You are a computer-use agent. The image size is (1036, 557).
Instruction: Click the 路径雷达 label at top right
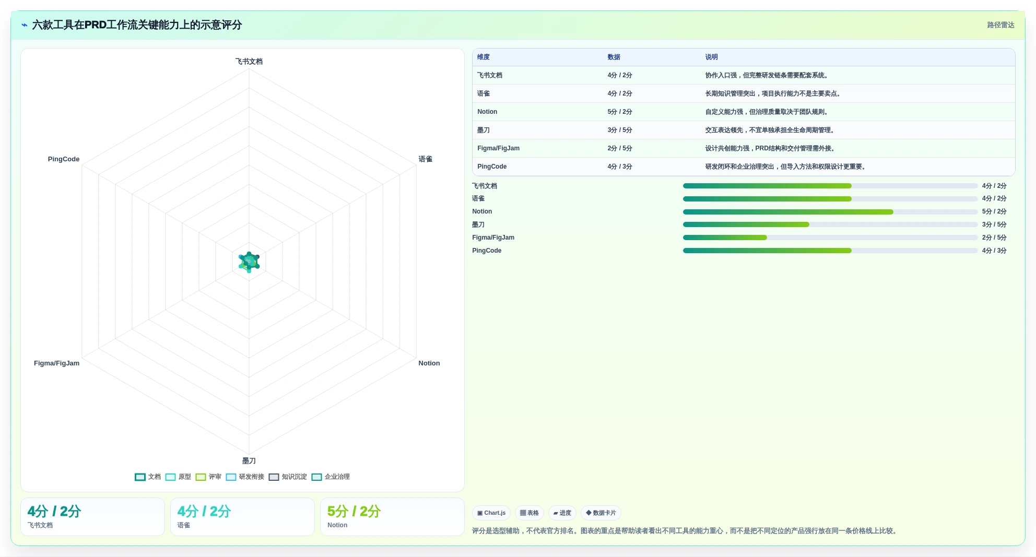1000,25
